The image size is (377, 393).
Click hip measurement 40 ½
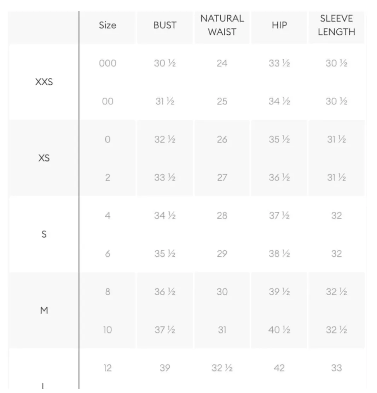(x=279, y=330)
